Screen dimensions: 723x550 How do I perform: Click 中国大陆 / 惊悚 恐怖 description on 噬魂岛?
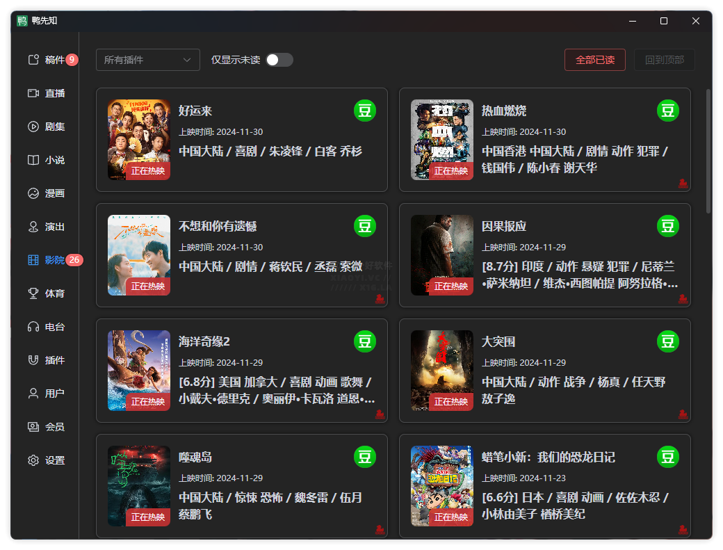point(270,505)
